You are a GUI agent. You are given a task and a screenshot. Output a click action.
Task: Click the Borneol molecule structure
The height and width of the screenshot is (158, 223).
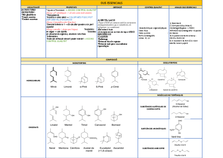116,116
